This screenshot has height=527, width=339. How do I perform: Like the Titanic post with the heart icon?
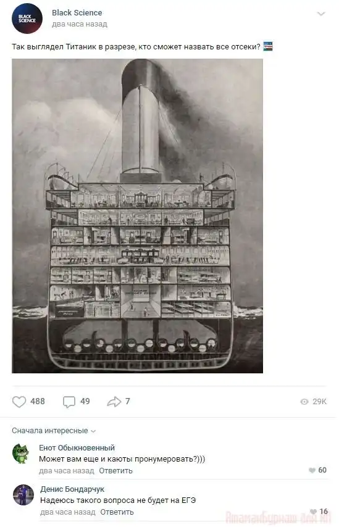(19, 401)
